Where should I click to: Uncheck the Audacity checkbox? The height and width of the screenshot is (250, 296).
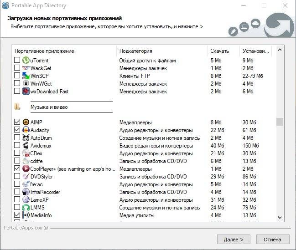point(17,129)
